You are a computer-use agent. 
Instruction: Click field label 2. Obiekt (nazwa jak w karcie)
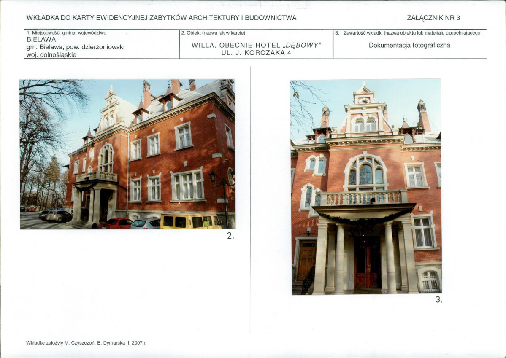pyautogui.click(x=213, y=33)
